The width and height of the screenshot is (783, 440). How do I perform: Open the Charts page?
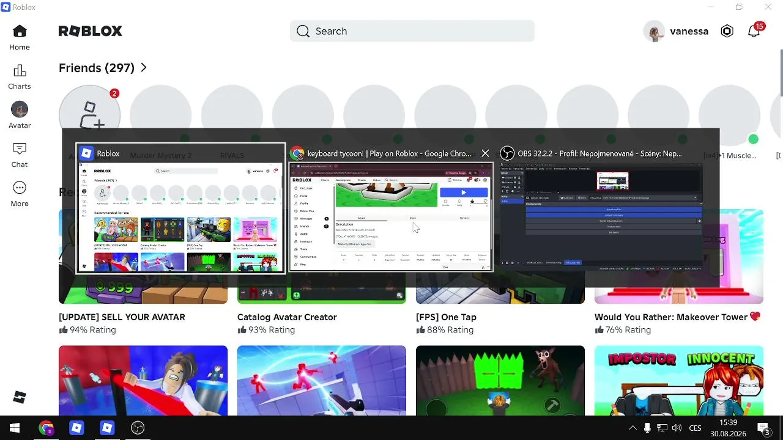[20, 77]
